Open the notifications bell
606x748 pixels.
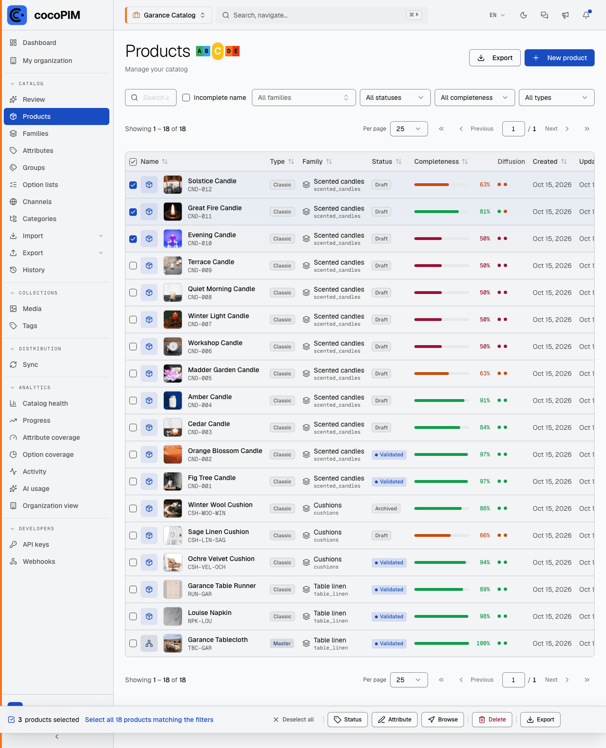coord(586,15)
